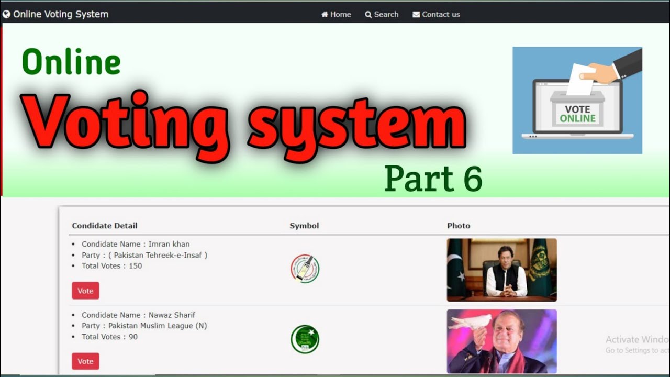670x377 pixels.
Task: Select text 'Party : ( Pakistan Tehreek-e-Insaf )'
Action: click(144, 255)
